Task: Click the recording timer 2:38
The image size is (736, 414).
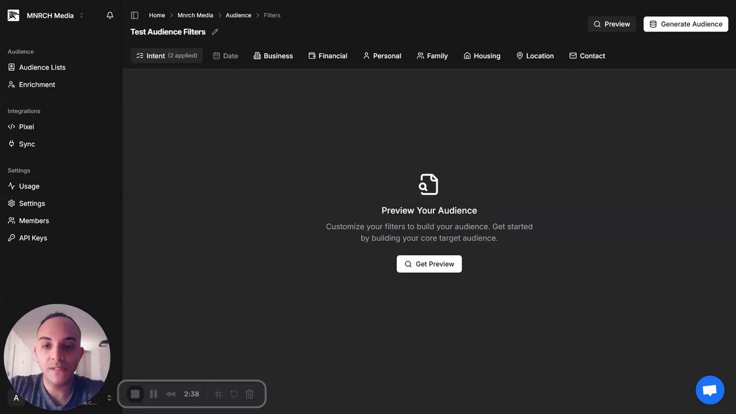Action: [191, 394]
